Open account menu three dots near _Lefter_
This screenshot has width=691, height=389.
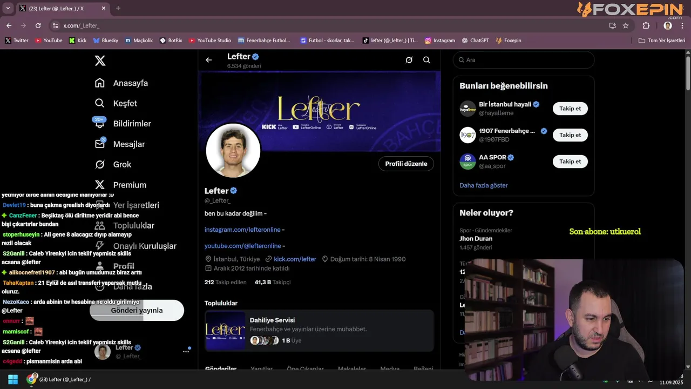coord(186,351)
